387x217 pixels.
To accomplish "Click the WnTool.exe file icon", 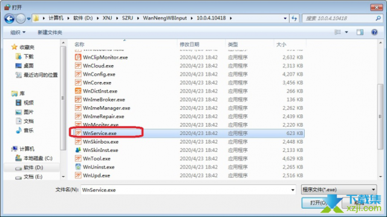I will (x=78, y=159).
